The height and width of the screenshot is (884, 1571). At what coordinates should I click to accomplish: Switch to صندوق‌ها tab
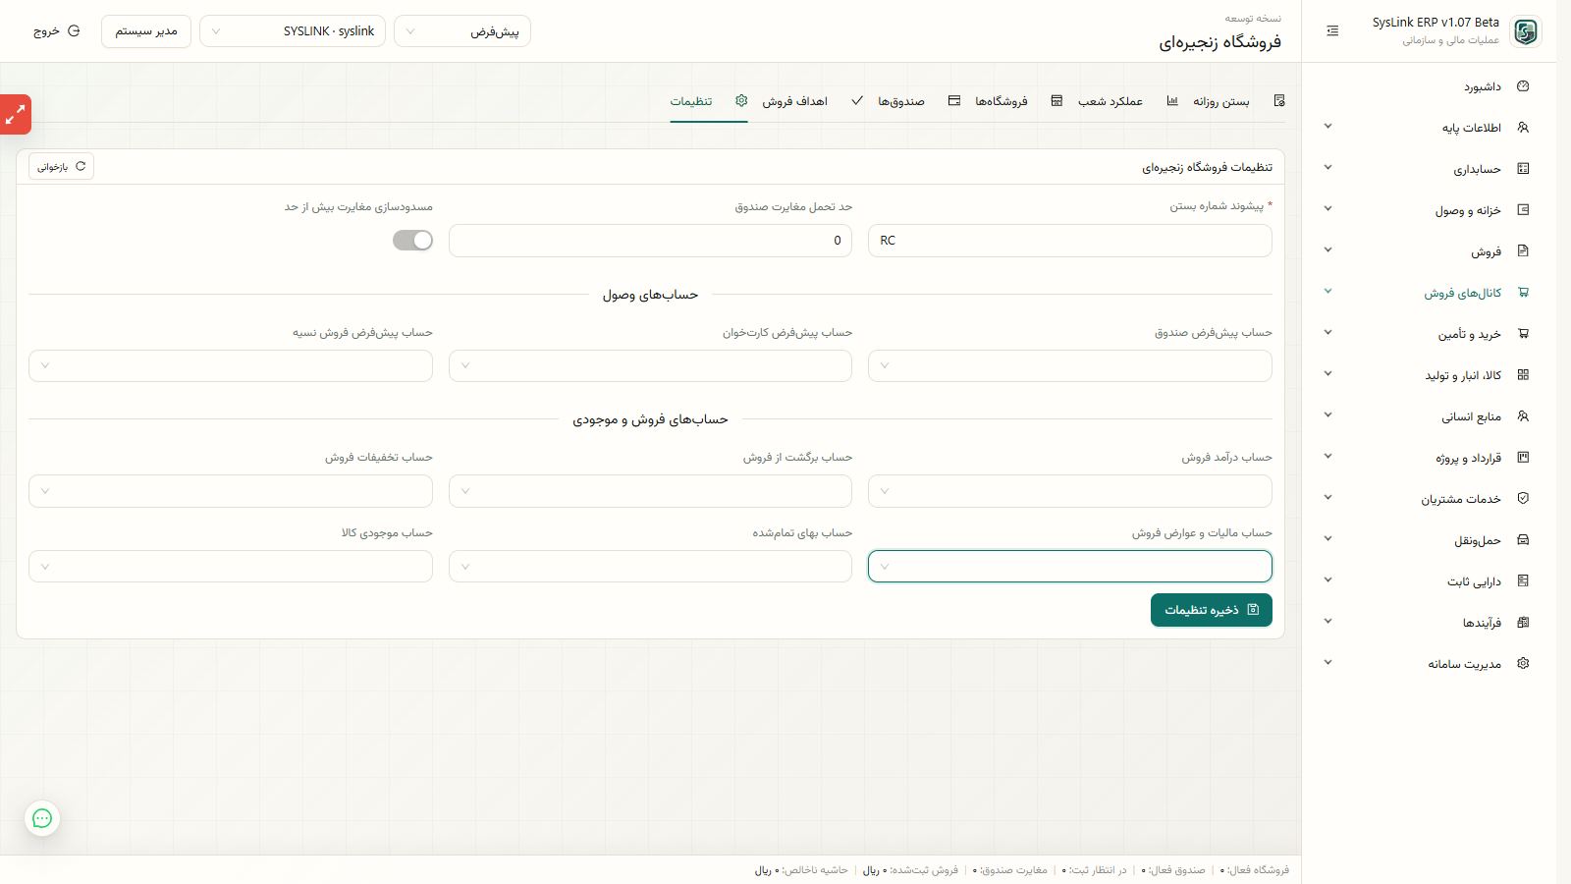tap(917, 101)
